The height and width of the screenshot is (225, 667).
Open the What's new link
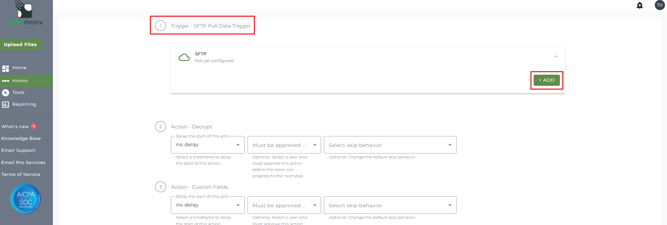(15, 127)
